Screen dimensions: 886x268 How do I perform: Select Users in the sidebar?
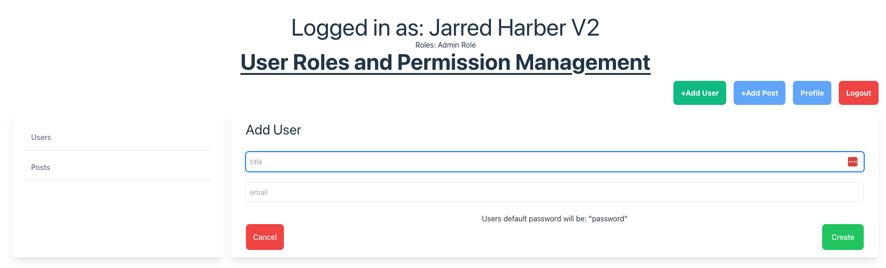[41, 137]
